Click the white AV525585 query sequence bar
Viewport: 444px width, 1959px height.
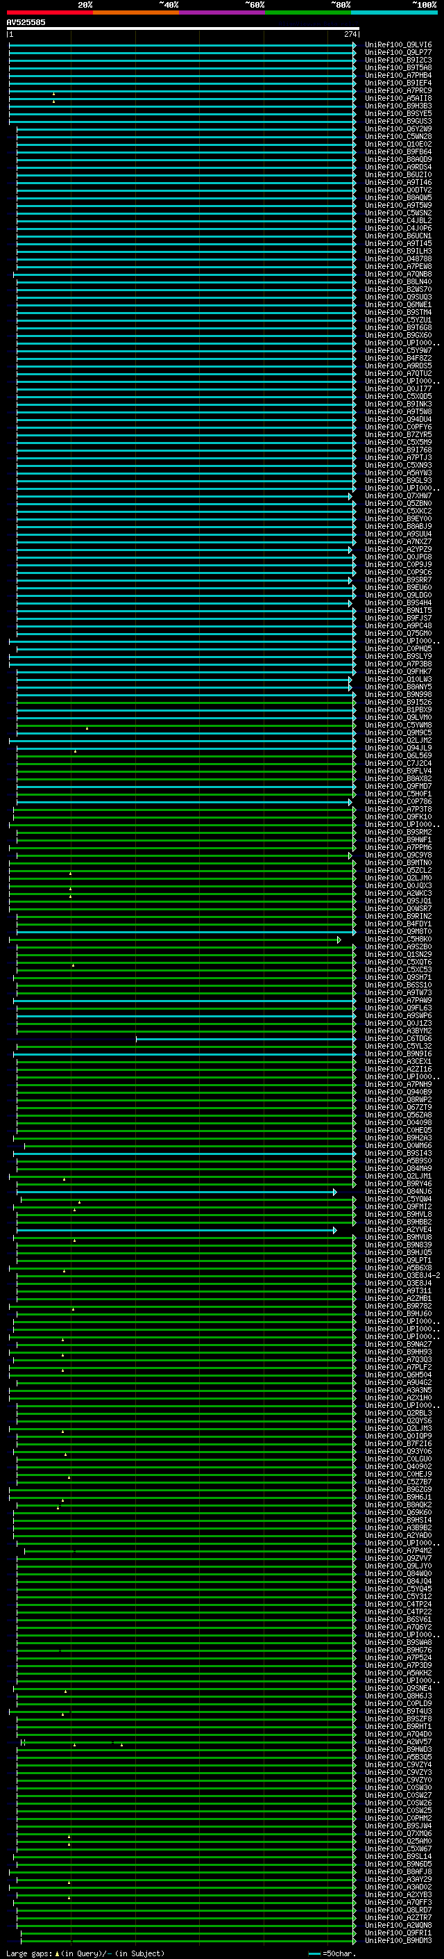pos(182,28)
